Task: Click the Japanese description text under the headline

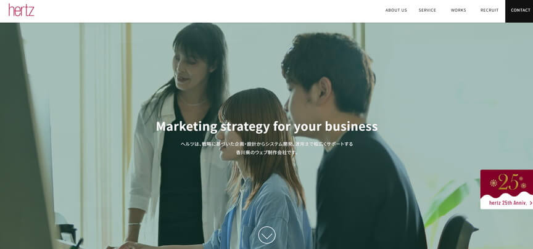Action: (267, 148)
